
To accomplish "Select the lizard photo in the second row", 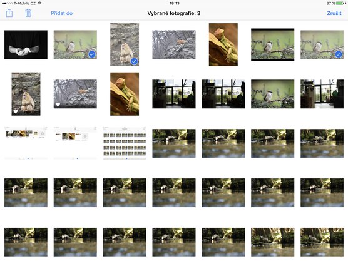I will [x=125, y=94].
